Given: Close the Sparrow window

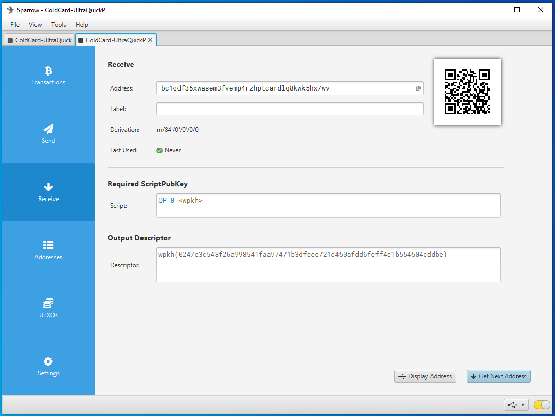Looking at the screenshot, I should [541, 10].
